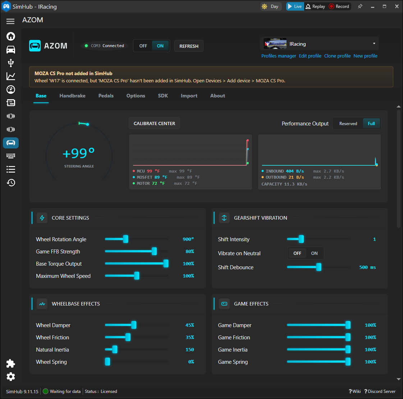
Task: Turn Vibrate on Neutral ON
Action: 314,253
